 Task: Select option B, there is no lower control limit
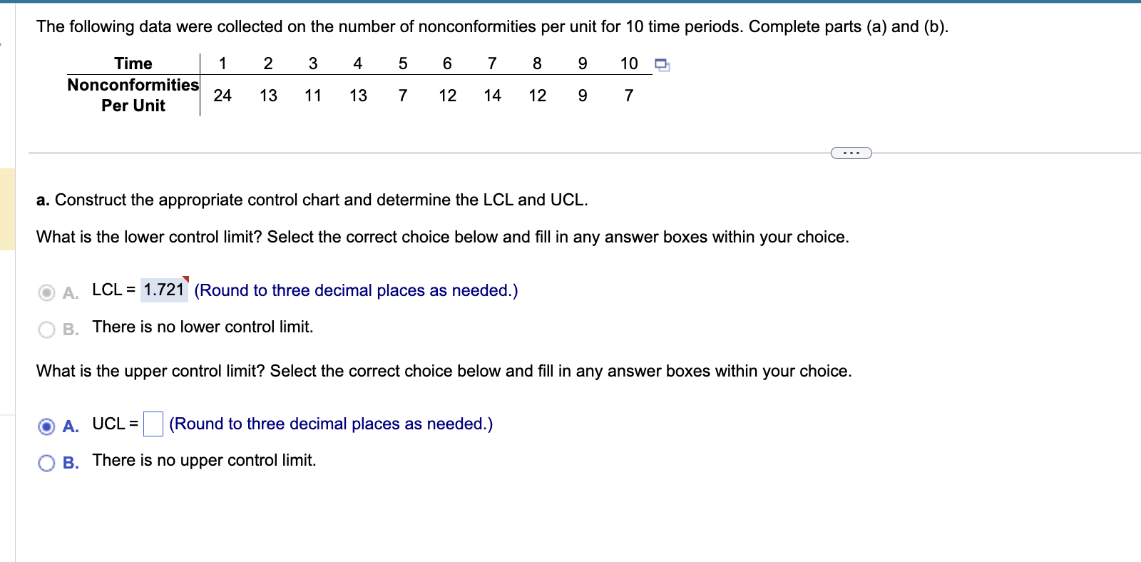46,327
